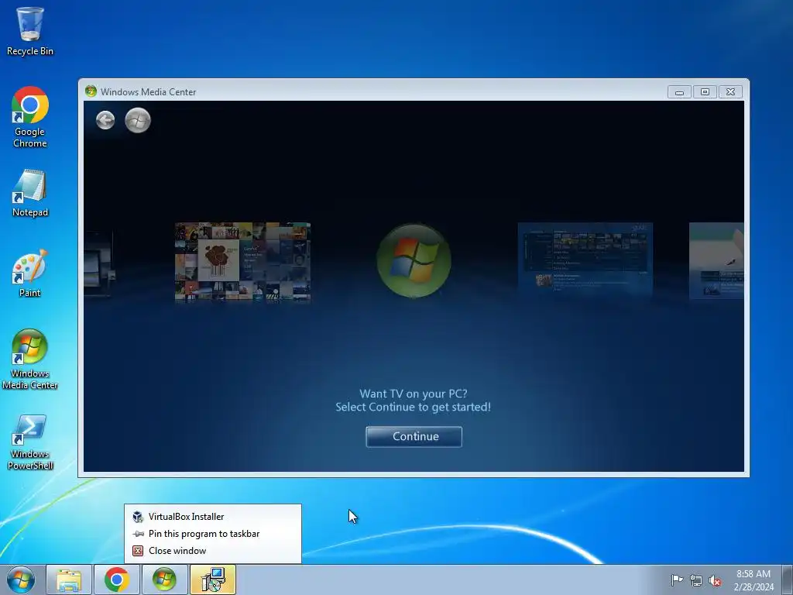Switch to Chrome in the taskbar
Viewport: 793px width, 595px height.
(x=117, y=580)
